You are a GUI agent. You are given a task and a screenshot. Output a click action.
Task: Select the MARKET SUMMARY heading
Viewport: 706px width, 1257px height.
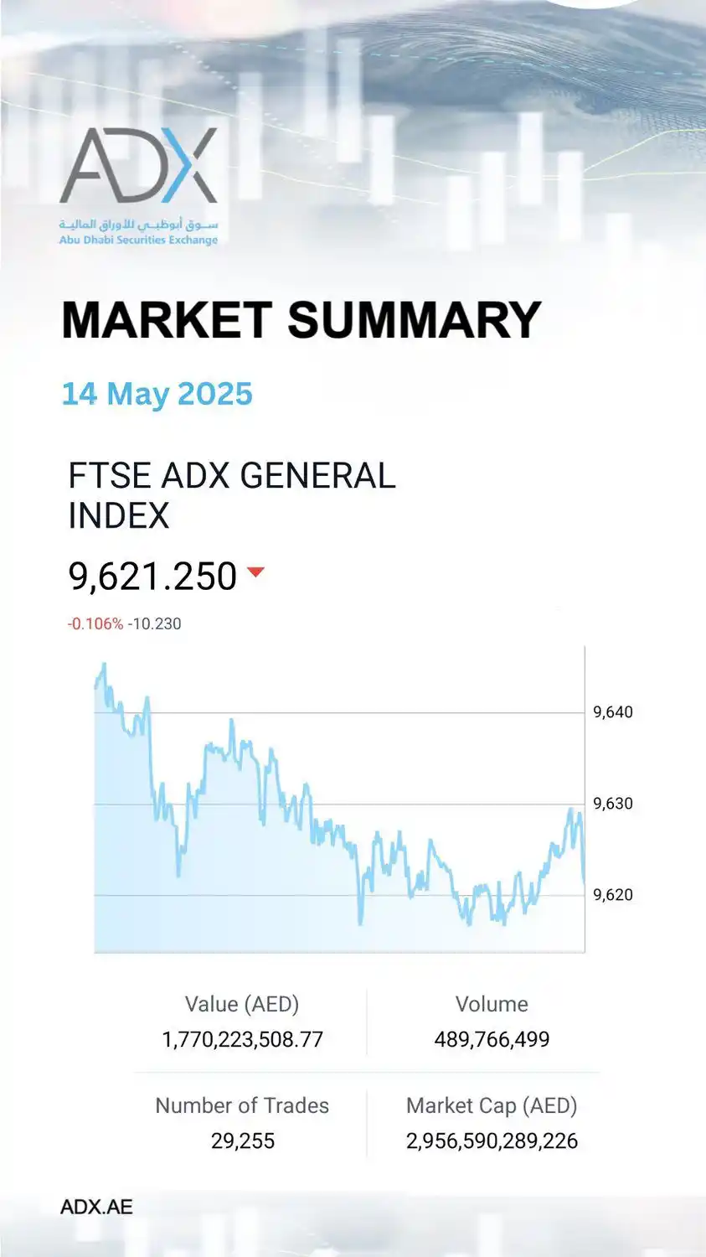301,320
